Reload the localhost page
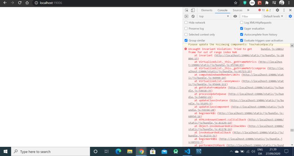This screenshot has width=294, height=156. [20, 3]
